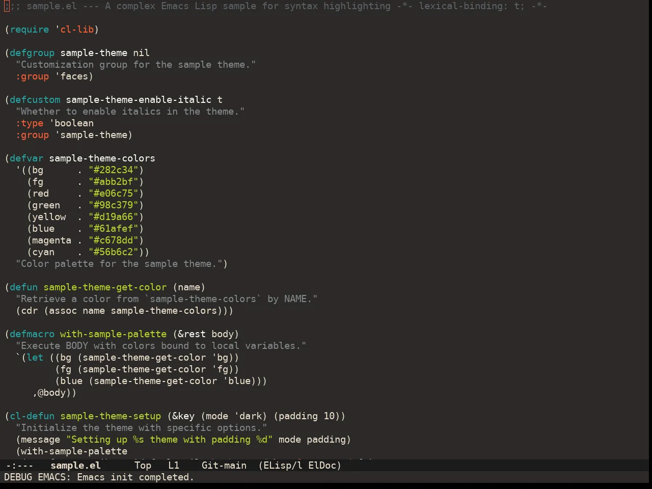Click the "#56b6c2" color string
Image resolution: width=652 pixels, height=489 pixels.
pos(114,252)
